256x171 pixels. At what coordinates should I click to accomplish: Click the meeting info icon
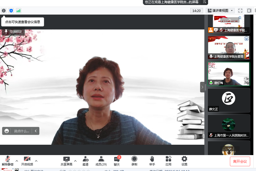point(4,11)
